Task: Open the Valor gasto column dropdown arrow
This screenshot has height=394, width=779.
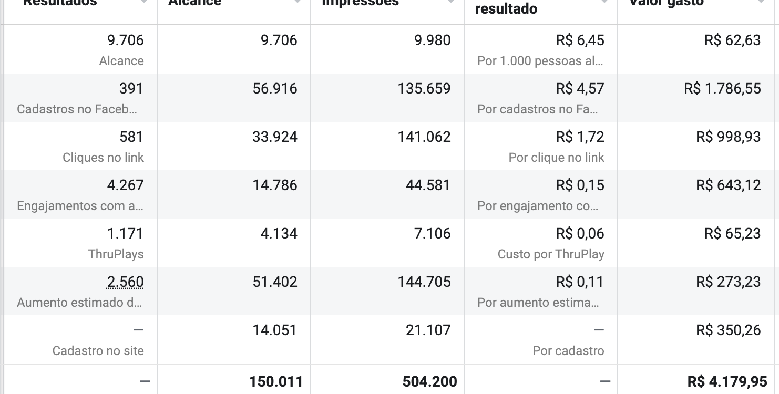Action: click(x=761, y=3)
